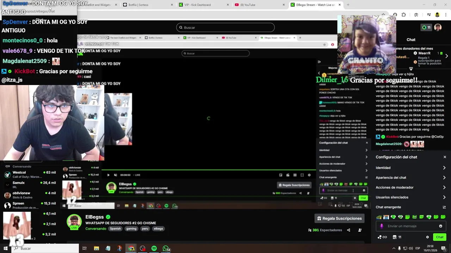The width and height of the screenshot is (451, 253).
Task: Click the ElBegss channel name below the video
Action: coord(94,217)
